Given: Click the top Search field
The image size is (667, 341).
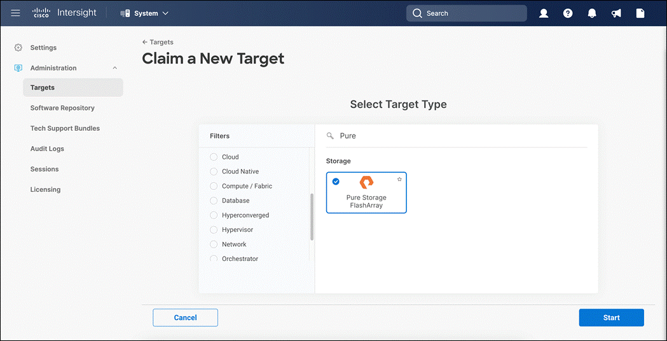Looking at the screenshot, I should (467, 13).
